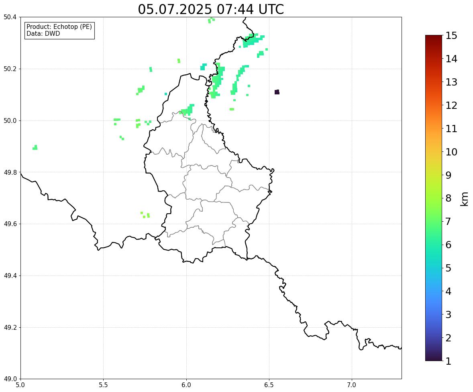
Task: Click the latitude tick label 50.2
Action: (x=10, y=69)
